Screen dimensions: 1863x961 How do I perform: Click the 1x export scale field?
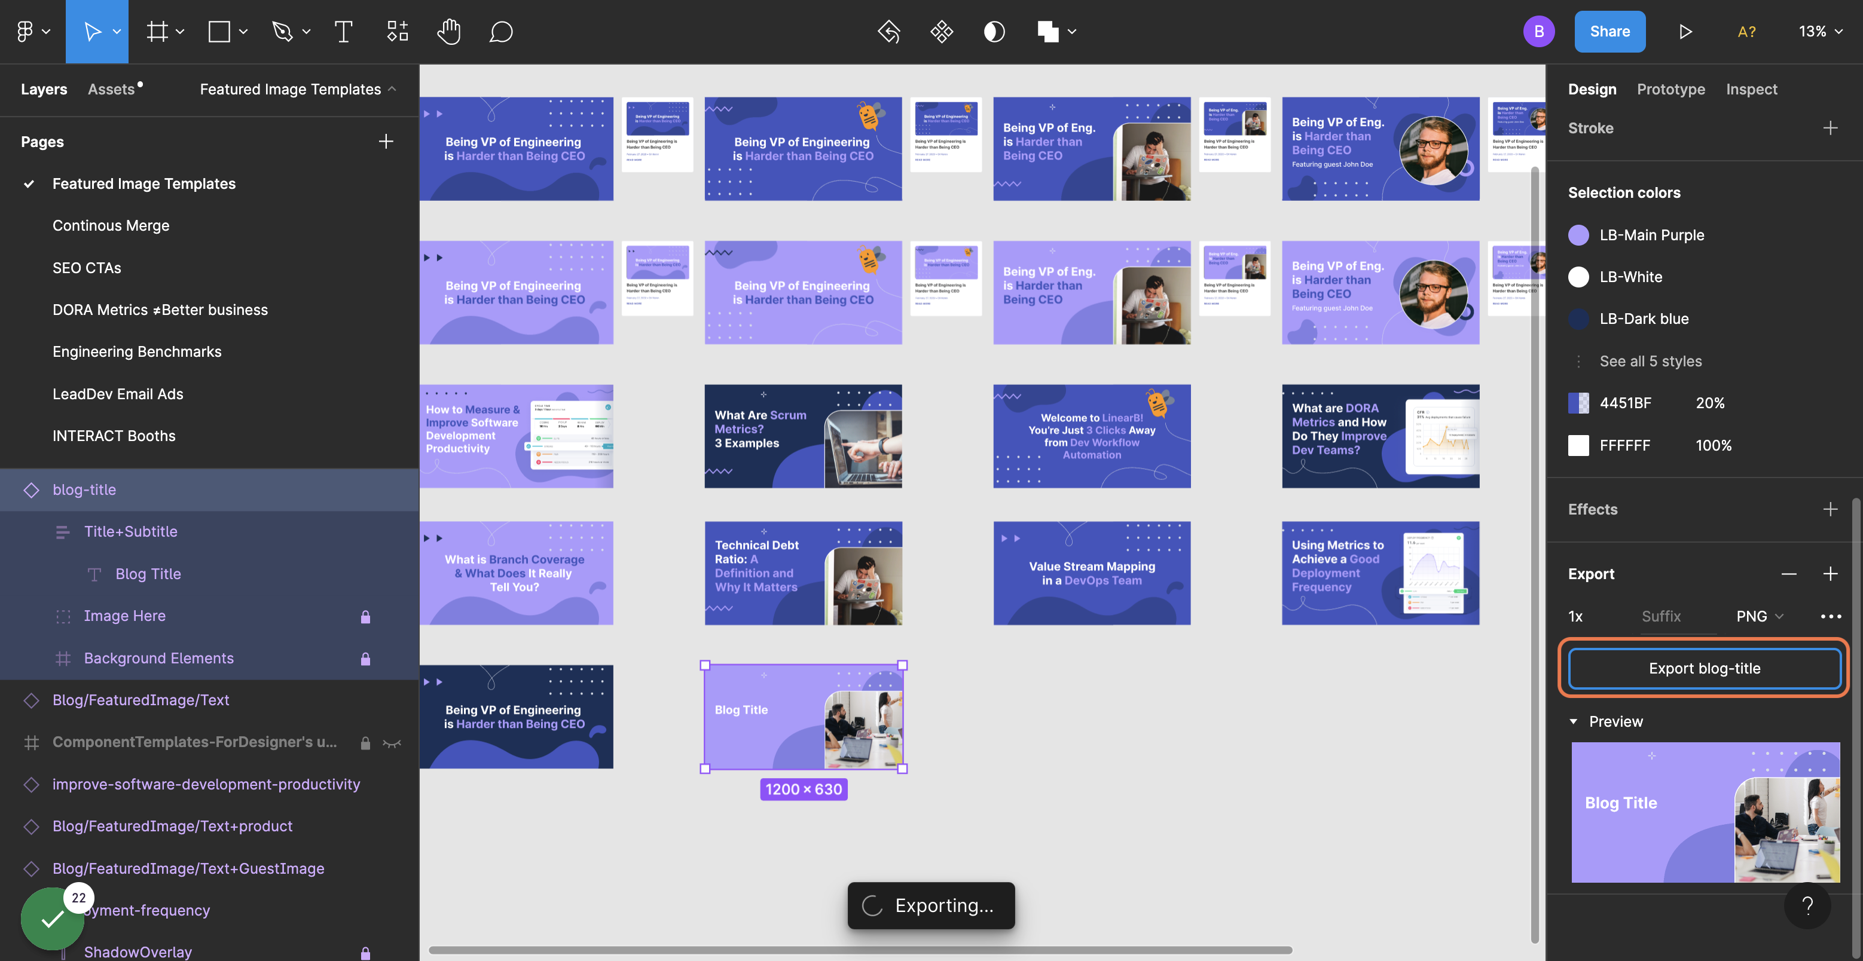point(1575,616)
